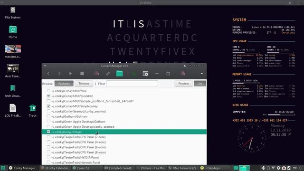The width and height of the screenshot is (304, 171).
Task: Enable Green Apple Desktop/conky_seamod checkbox
Action: click(x=48, y=127)
